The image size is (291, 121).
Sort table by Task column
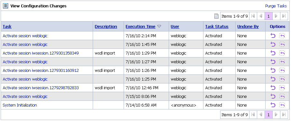coord(7,26)
